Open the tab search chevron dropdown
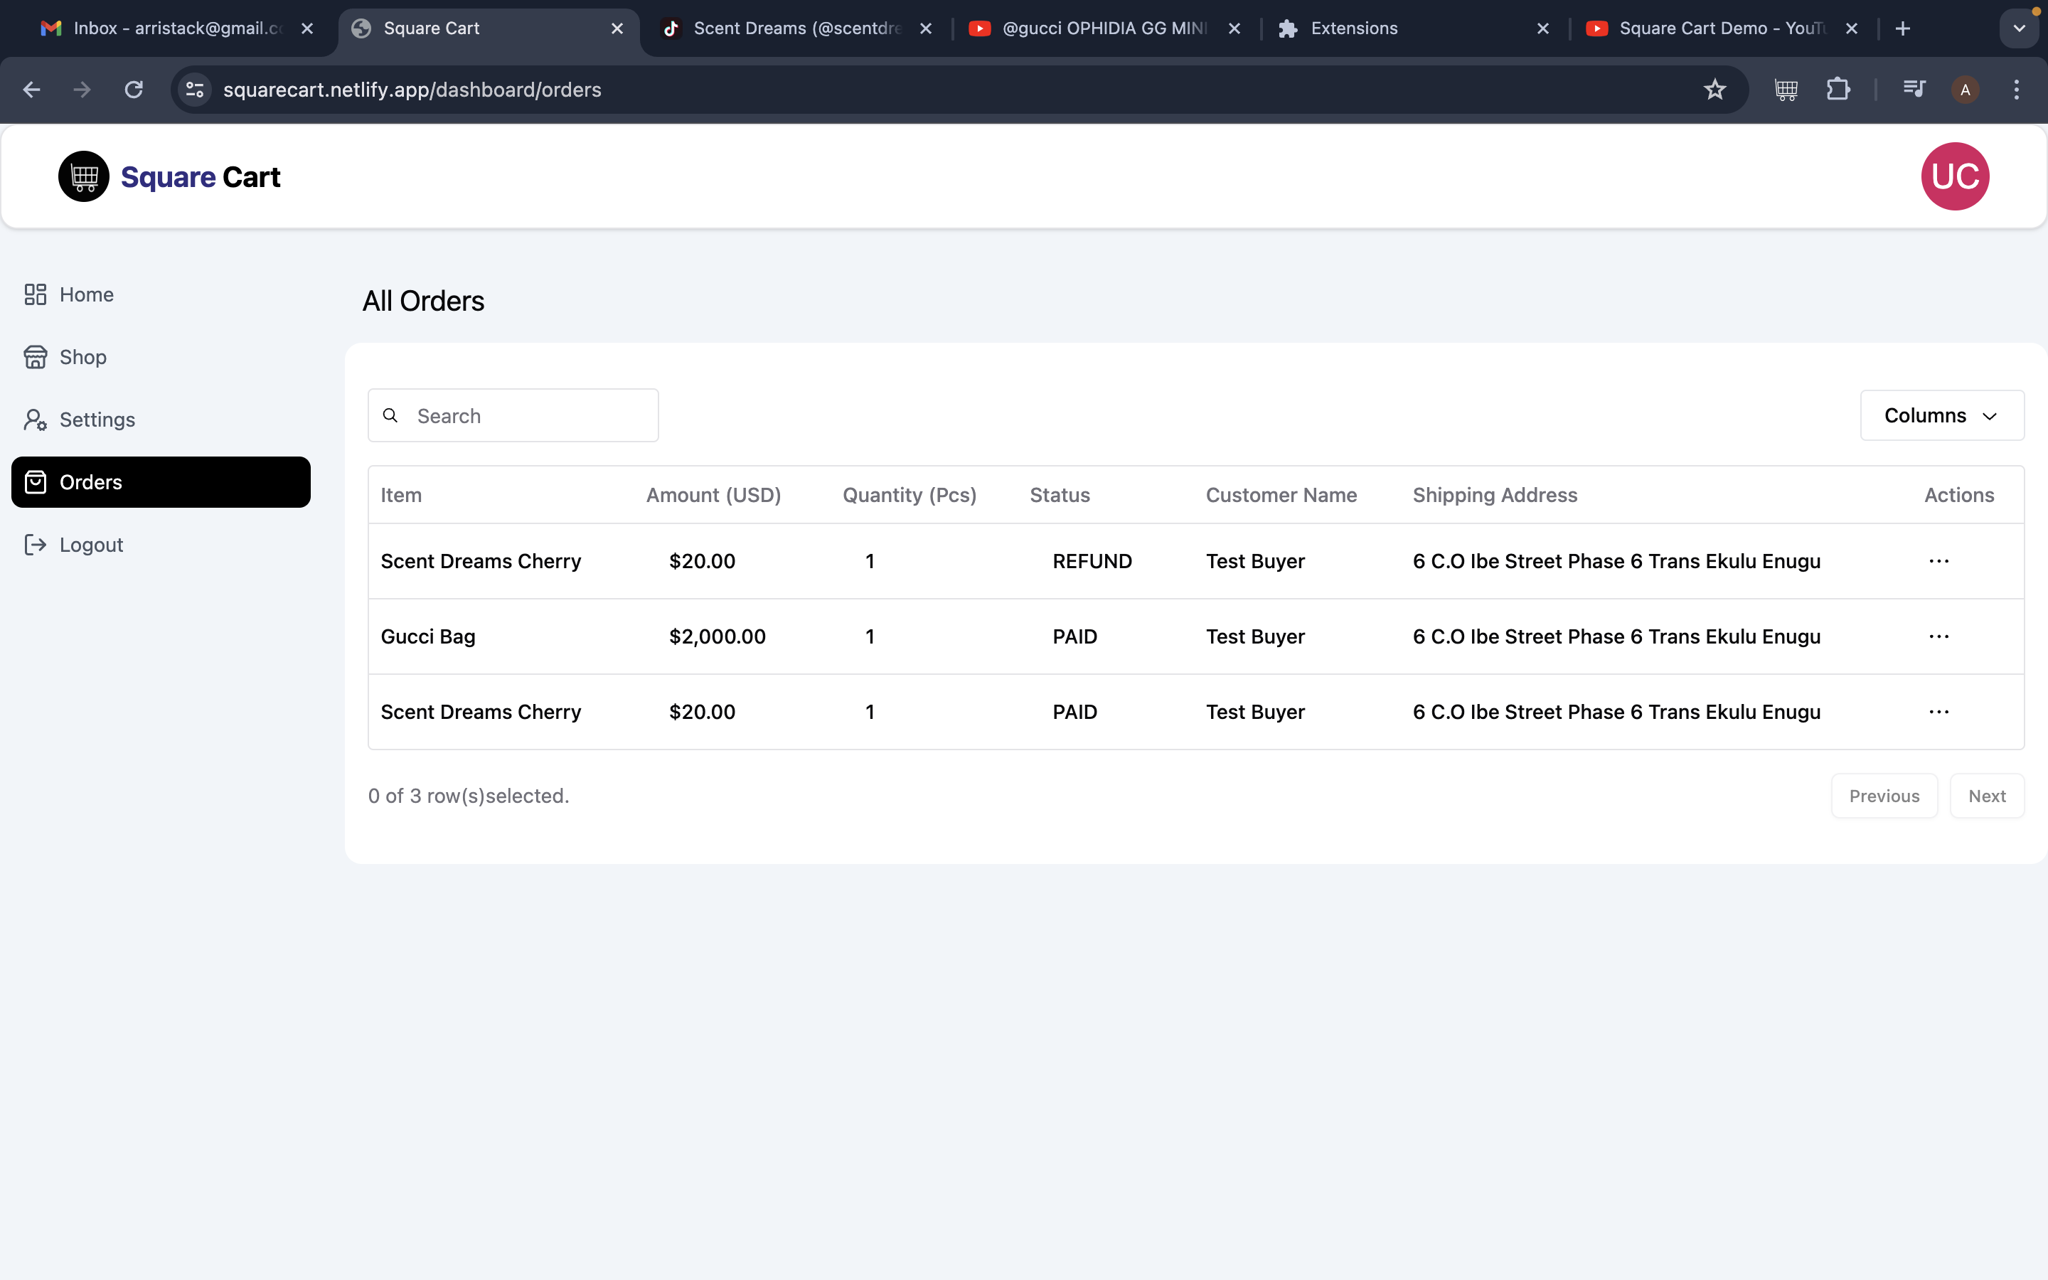2048x1280 pixels. (2020, 28)
